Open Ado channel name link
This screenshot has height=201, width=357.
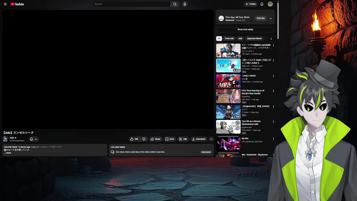pyautogui.click(x=12, y=138)
